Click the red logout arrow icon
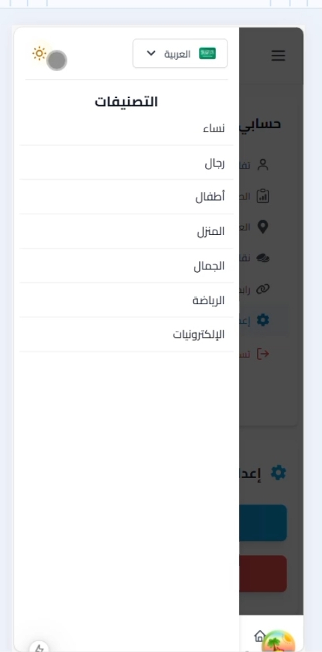This screenshot has height=652, width=322. pos(264,354)
